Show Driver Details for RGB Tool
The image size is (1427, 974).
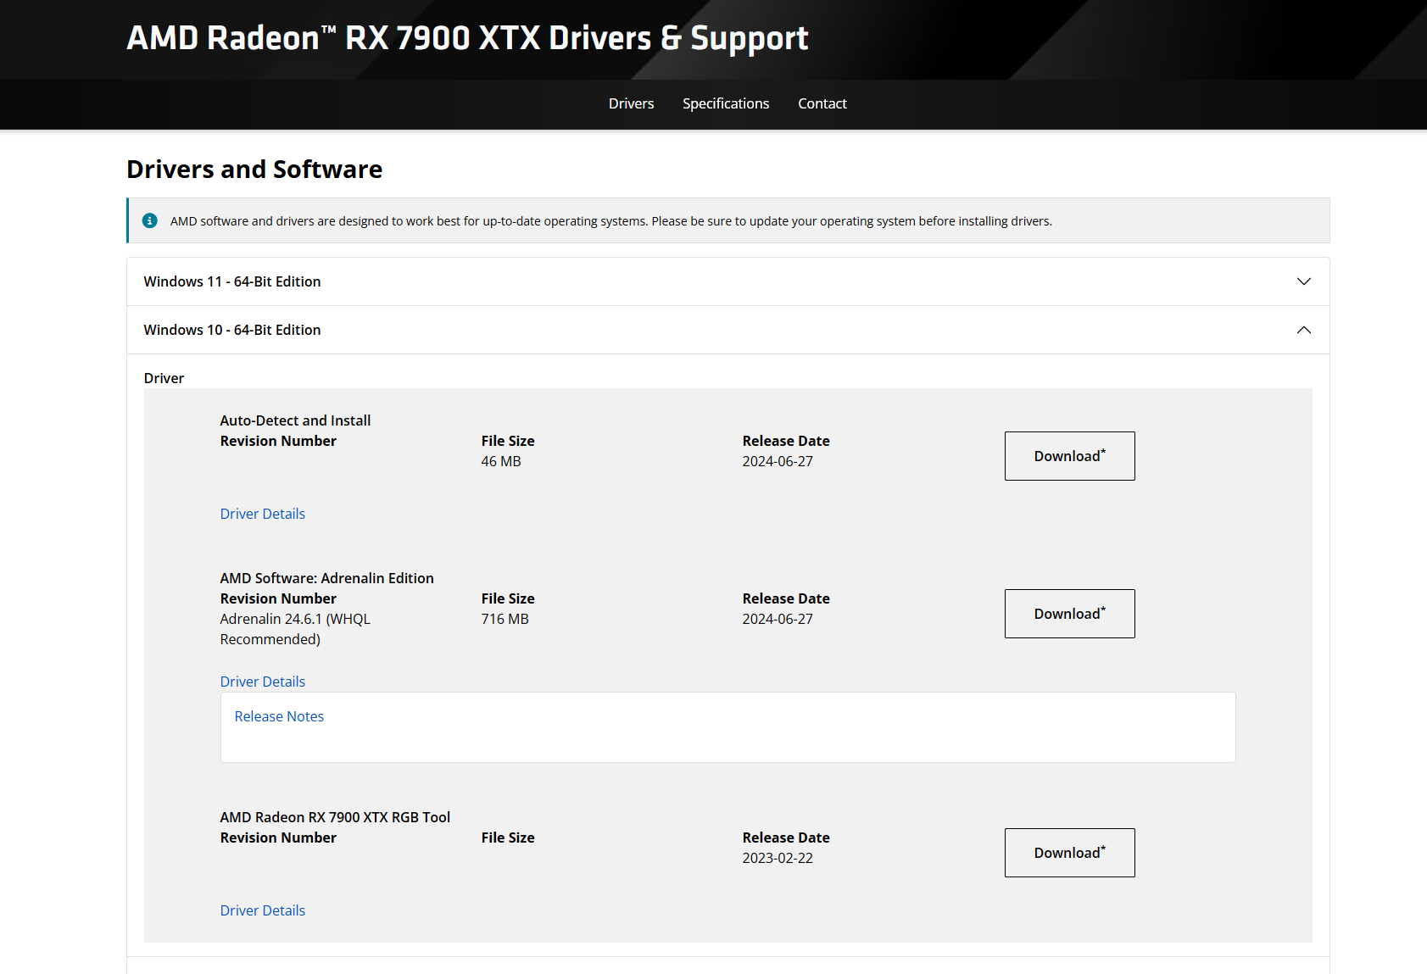[x=263, y=910]
